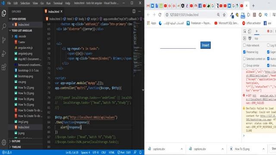Click the localhost:8022/api/values link in code

click(x=92, y=117)
